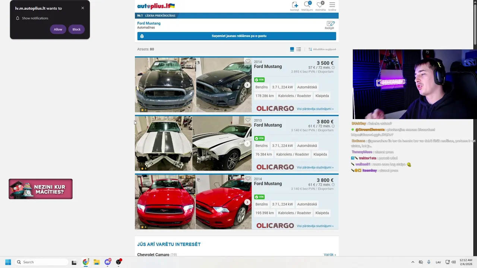Viewport: 477px width, 268px height.
Task: Subscribe via Saņemiet jaunas reklāmas pa e-pastu
Action: pyautogui.click(x=237, y=36)
